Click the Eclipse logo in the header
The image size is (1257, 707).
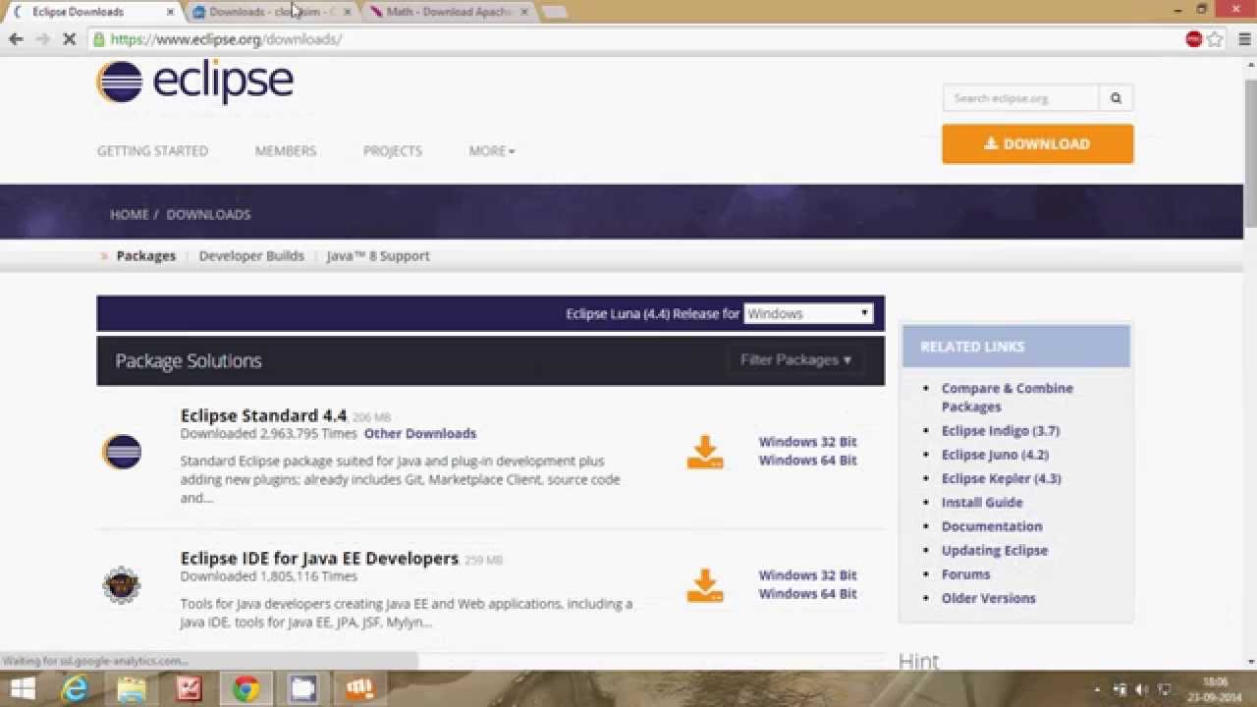pyautogui.click(x=195, y=82)
